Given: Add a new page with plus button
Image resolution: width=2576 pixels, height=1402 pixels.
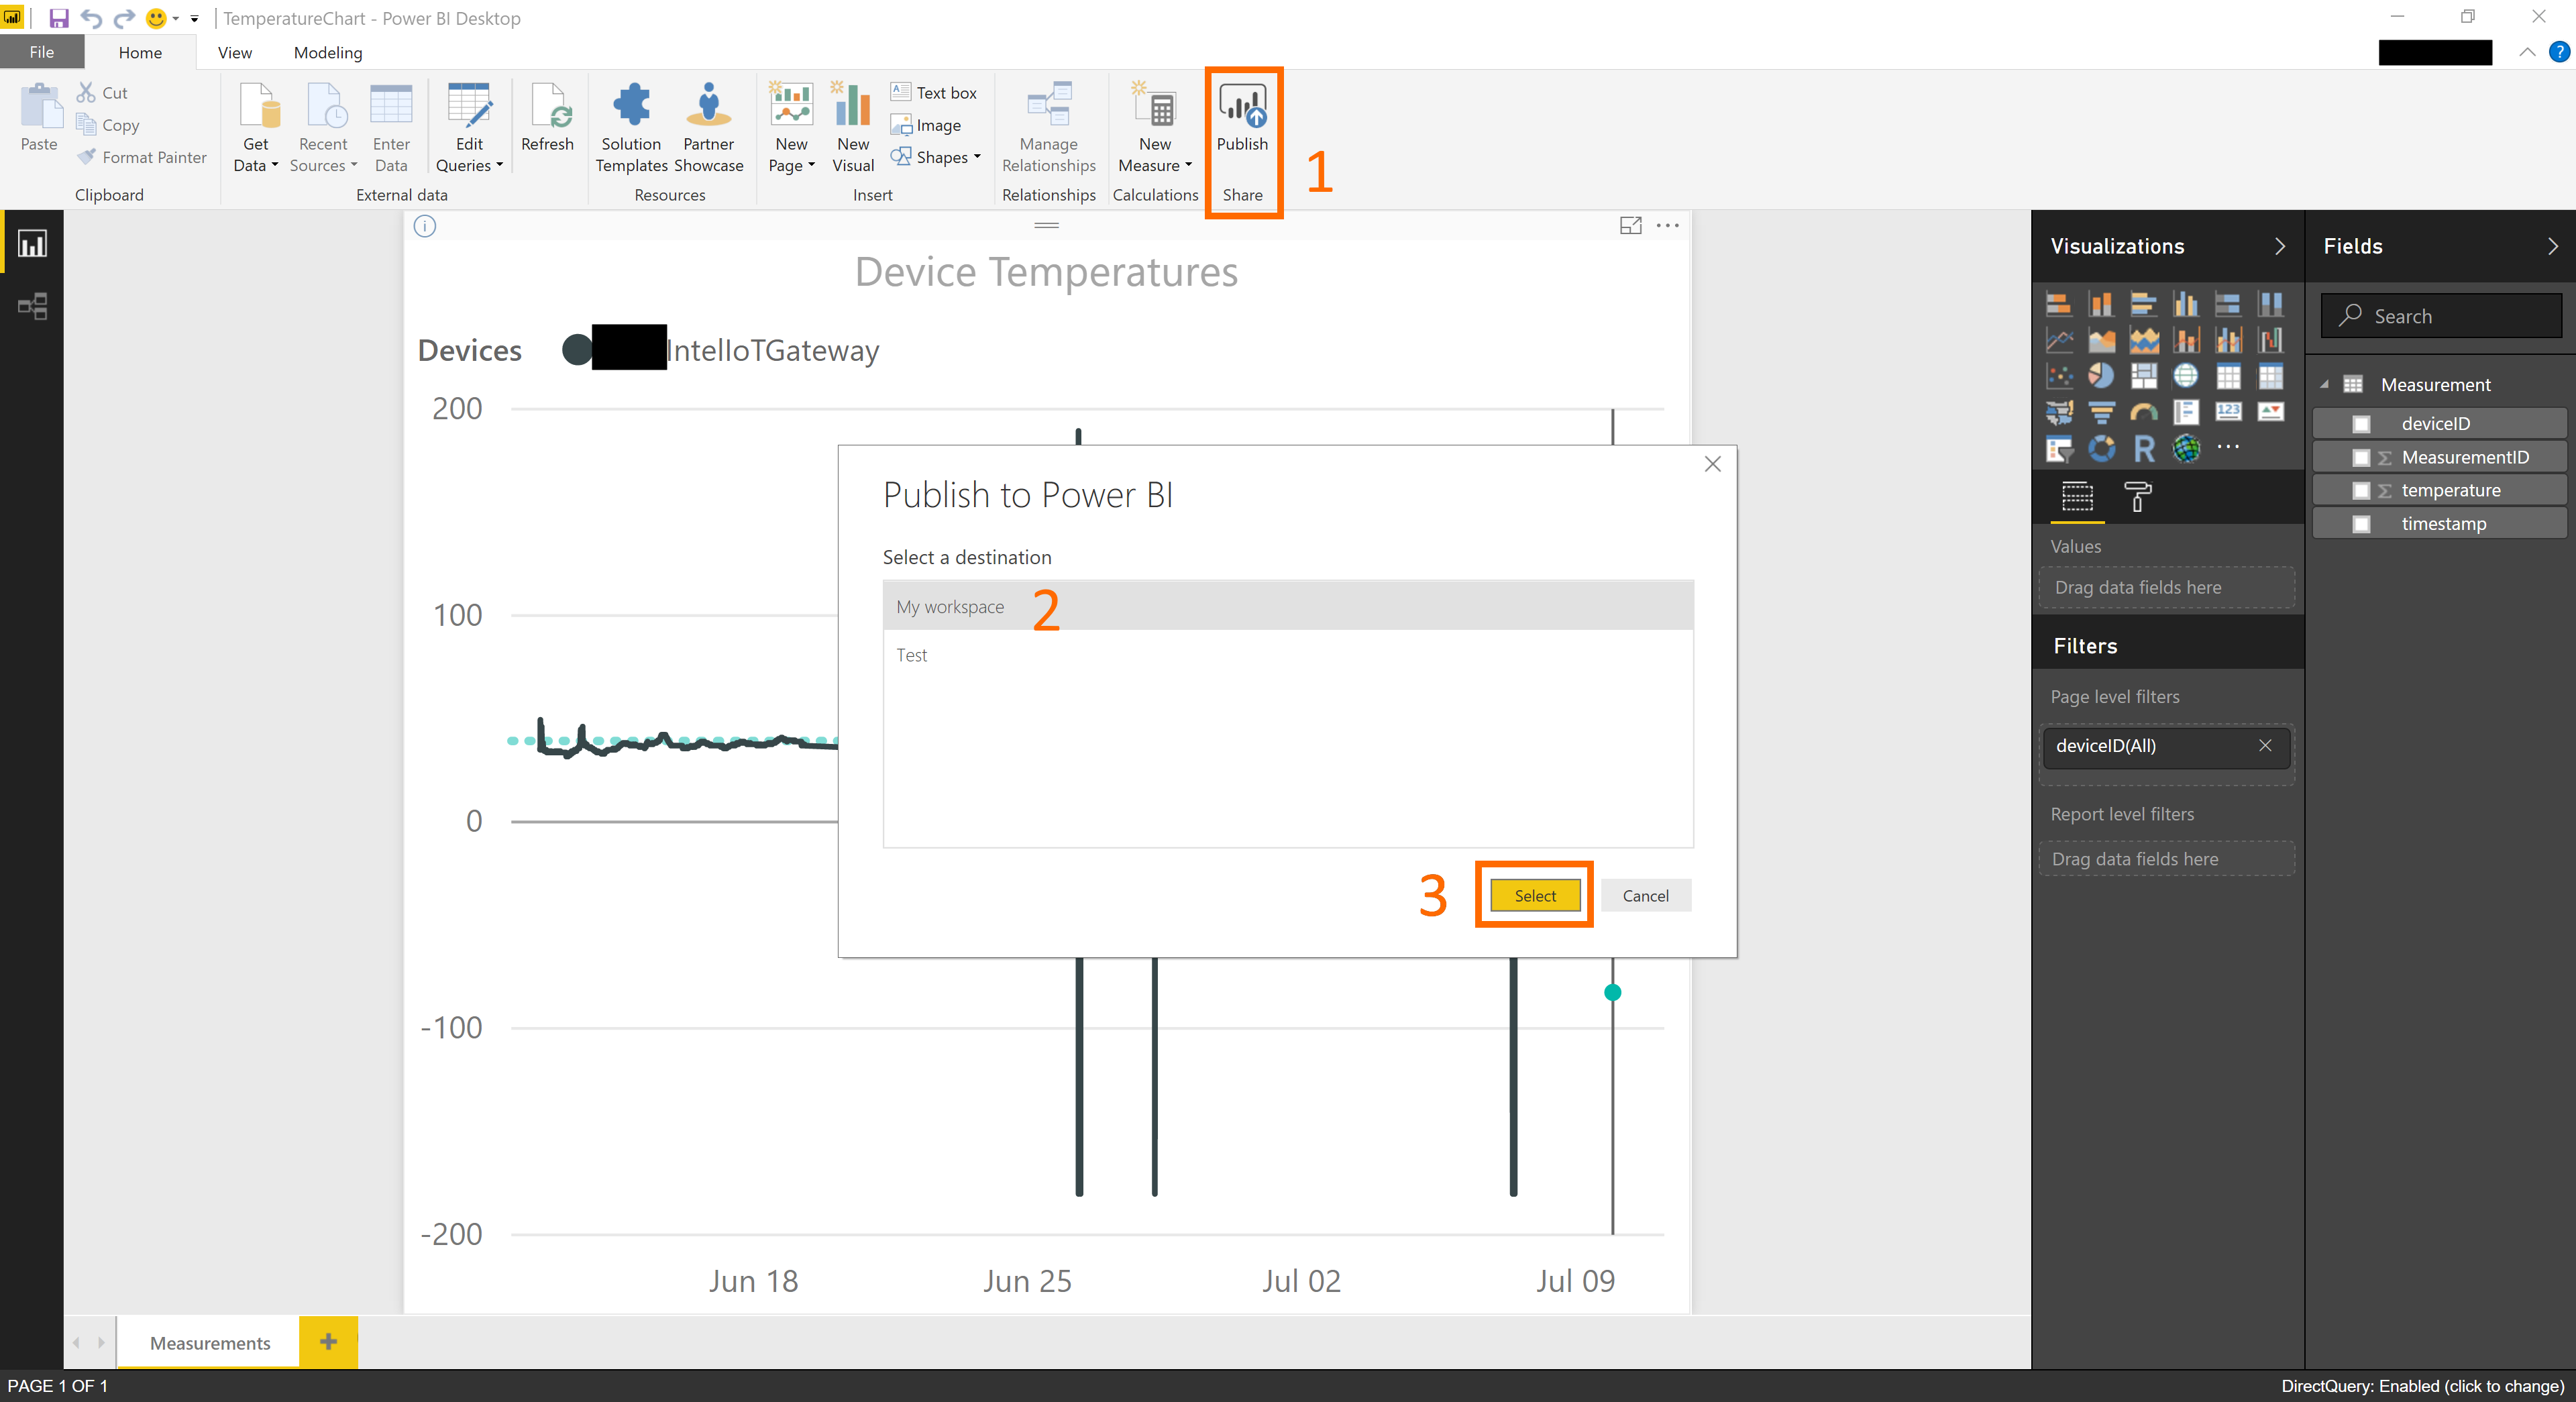Looking at the screenshot, I should click(328, 1342).
